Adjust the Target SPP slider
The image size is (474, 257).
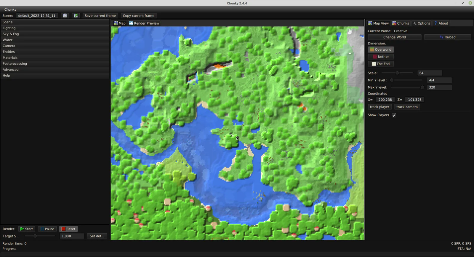point(35,236)
